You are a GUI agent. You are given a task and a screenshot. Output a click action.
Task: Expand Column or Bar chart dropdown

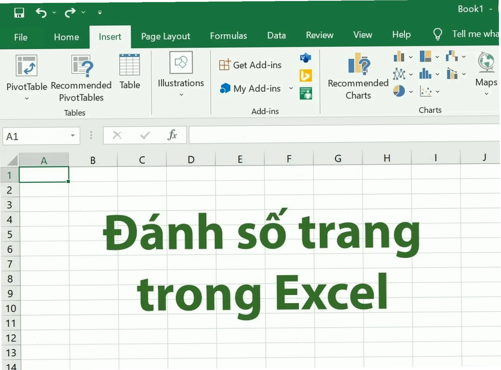tap(411, 57)
